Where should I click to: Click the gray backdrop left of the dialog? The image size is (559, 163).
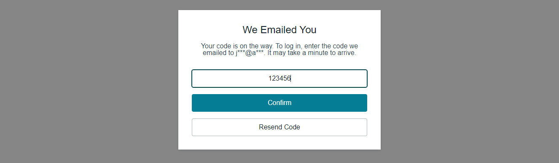pos(89,81)
